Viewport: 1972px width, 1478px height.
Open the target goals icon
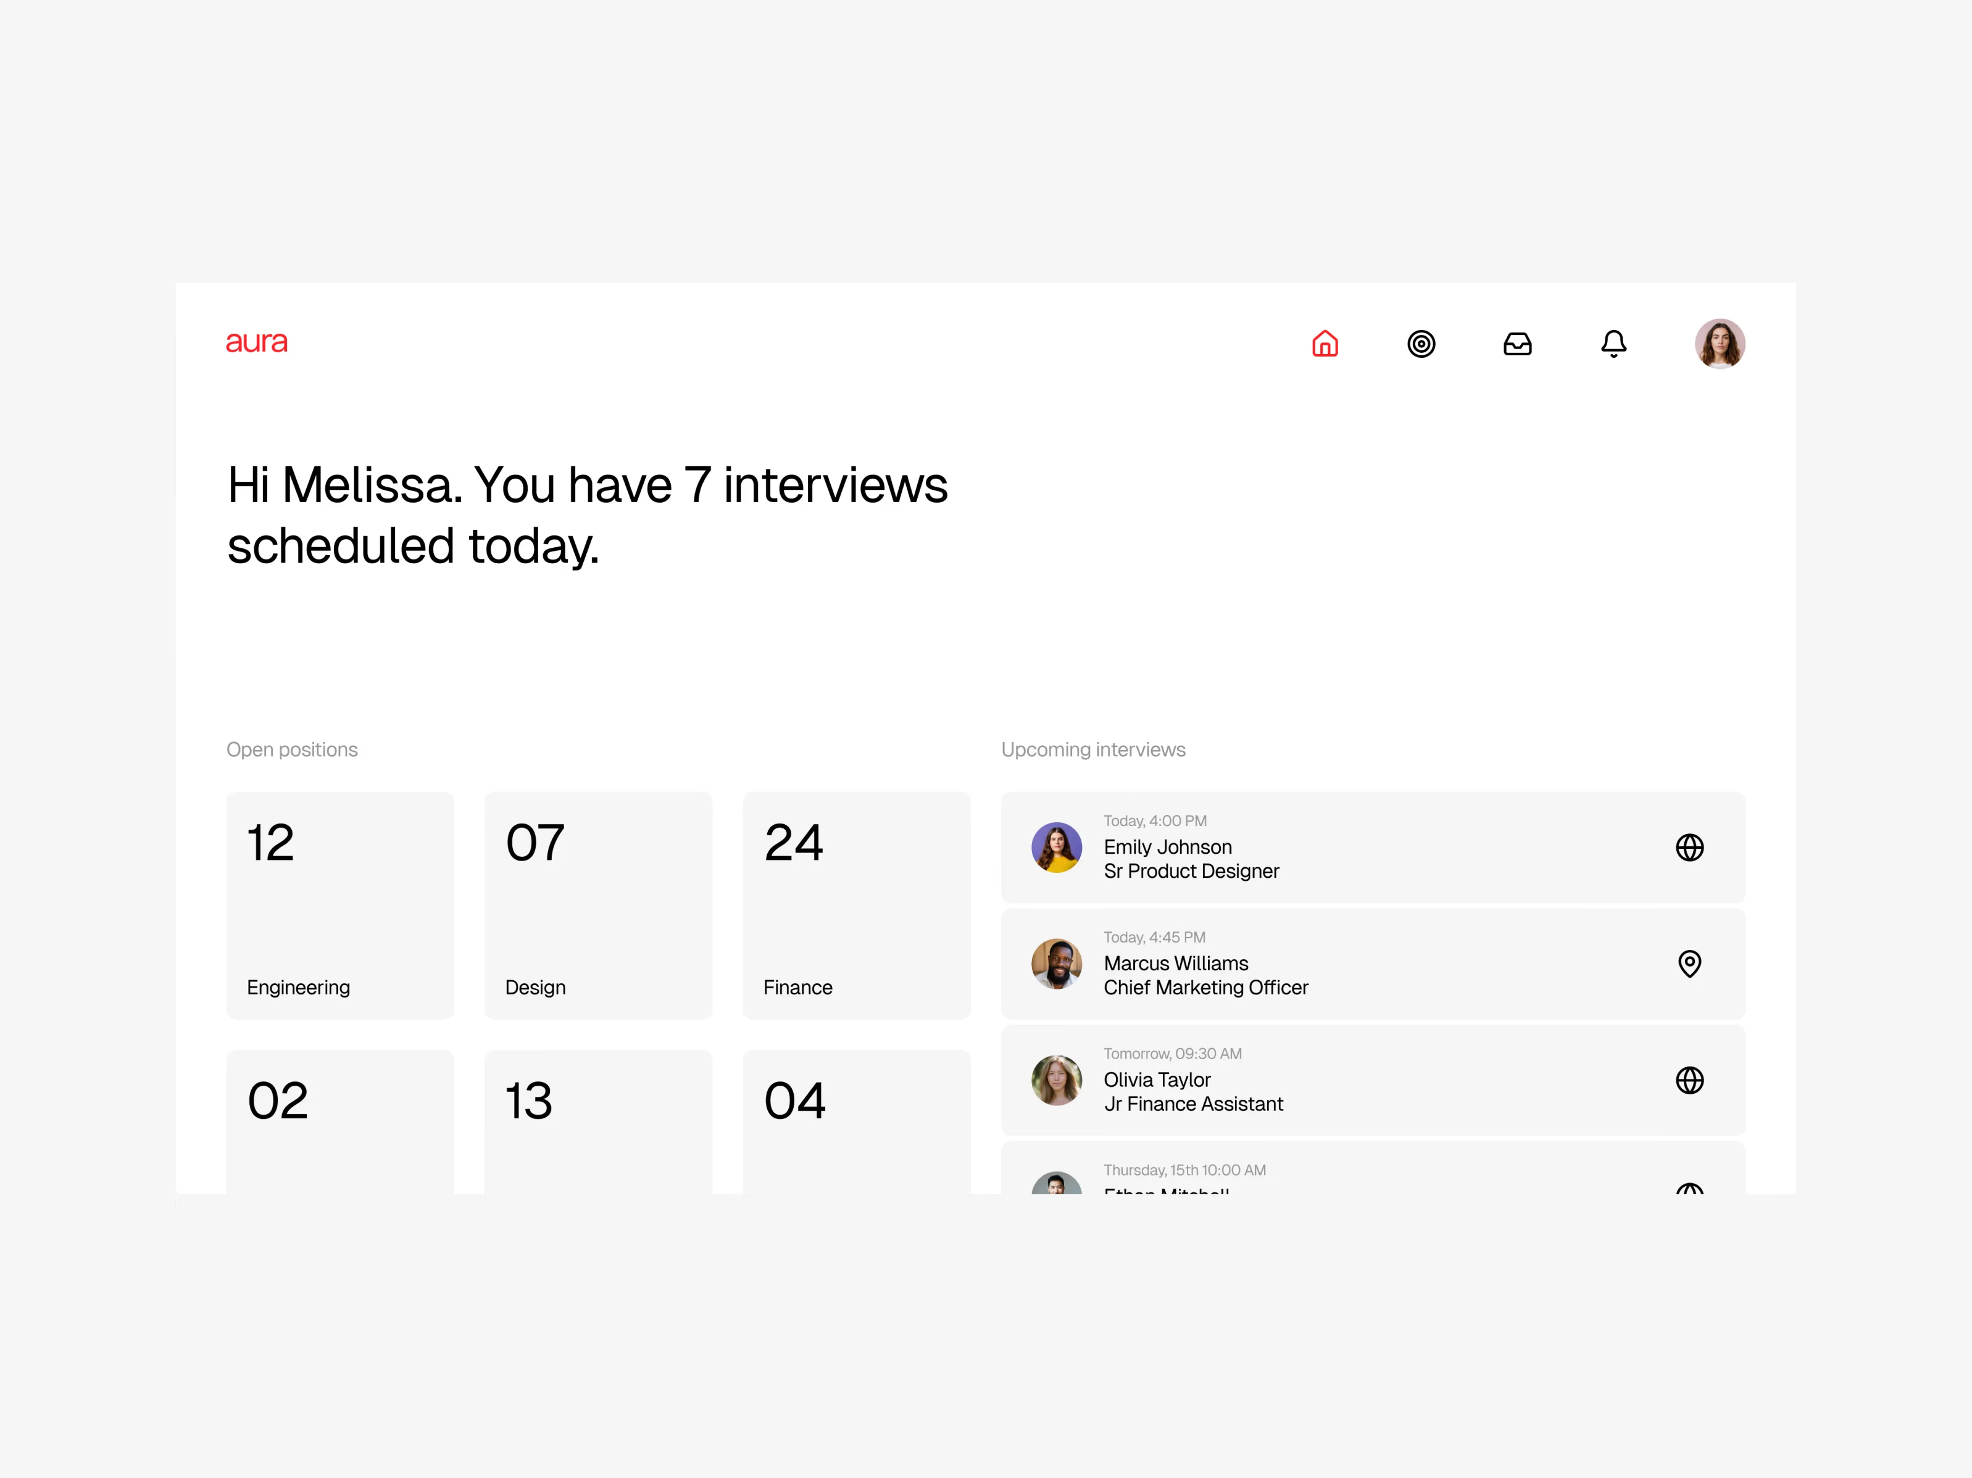1421,344
